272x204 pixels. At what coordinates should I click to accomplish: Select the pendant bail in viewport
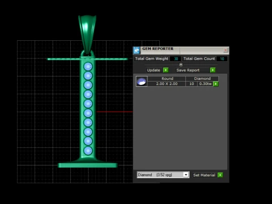coord(87,34)
